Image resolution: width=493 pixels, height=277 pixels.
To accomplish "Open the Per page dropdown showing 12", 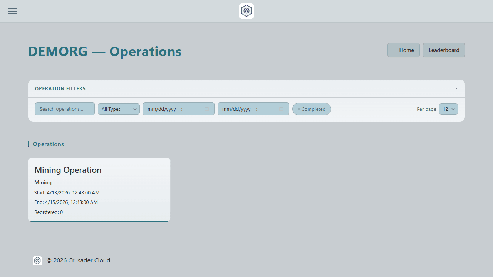I will 448,109.
